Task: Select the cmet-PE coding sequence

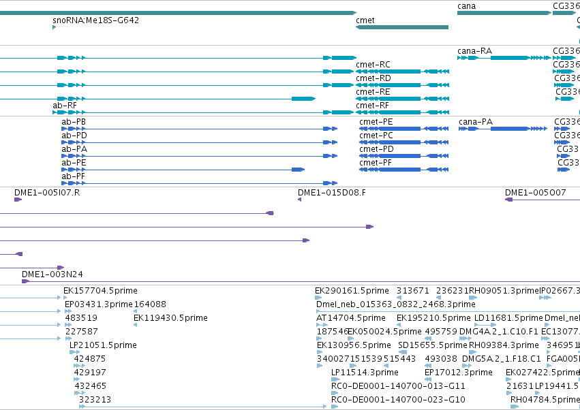Action: [404, 129]
